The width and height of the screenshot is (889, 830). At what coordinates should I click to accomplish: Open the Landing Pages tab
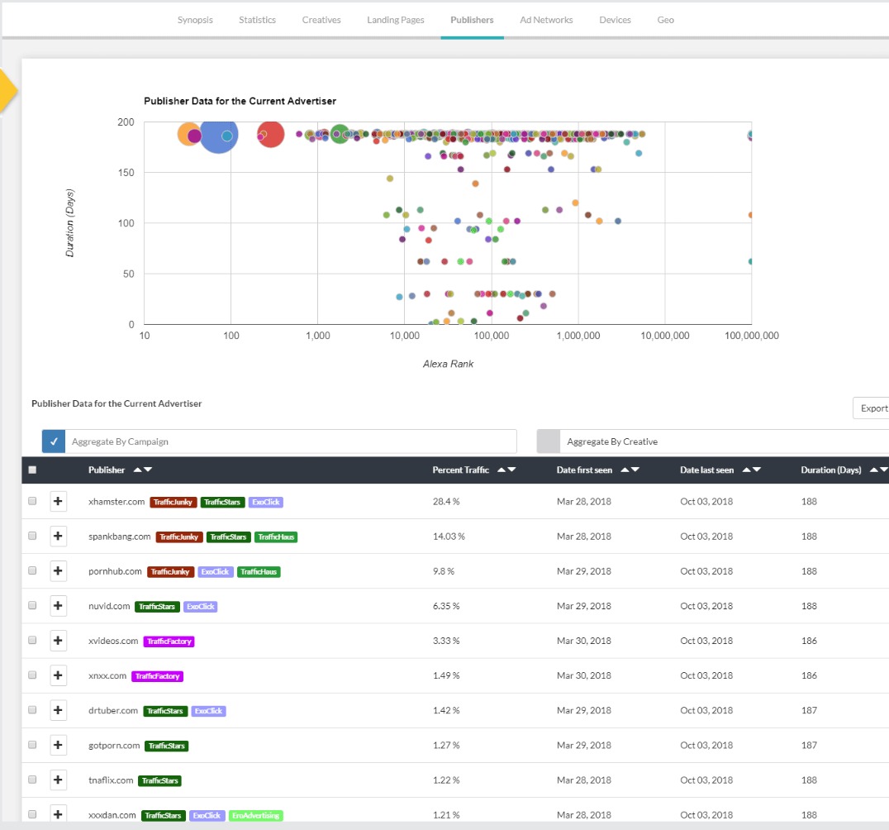[396, 20]
